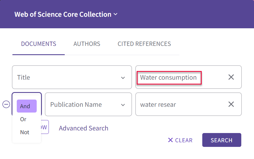The height and width of the screenshot is (159, 254).
Task: Click the X icon beside CLEAR
Action: (170, 140)
